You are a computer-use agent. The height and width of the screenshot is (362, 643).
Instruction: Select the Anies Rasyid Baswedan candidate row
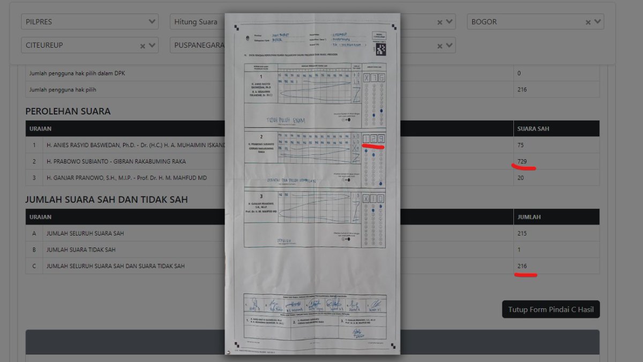coord(312,145)
